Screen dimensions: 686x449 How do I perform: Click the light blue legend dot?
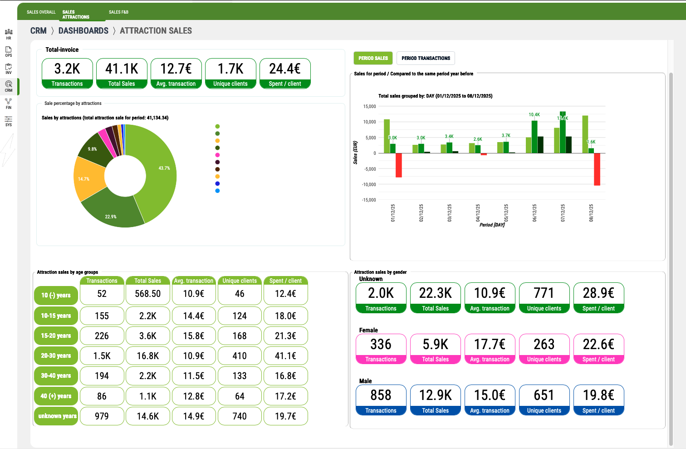[218, 191]
